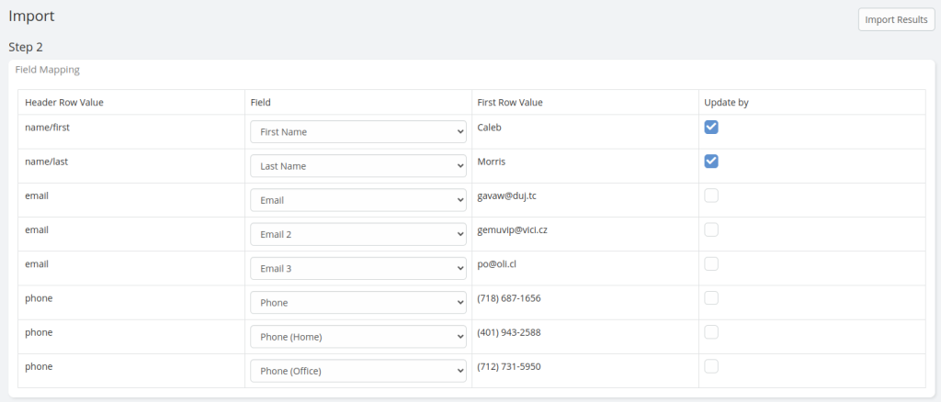Open the Last Name field dropdown
The width and height of the screenshot is (941, 402).
(x=358, y=166)
